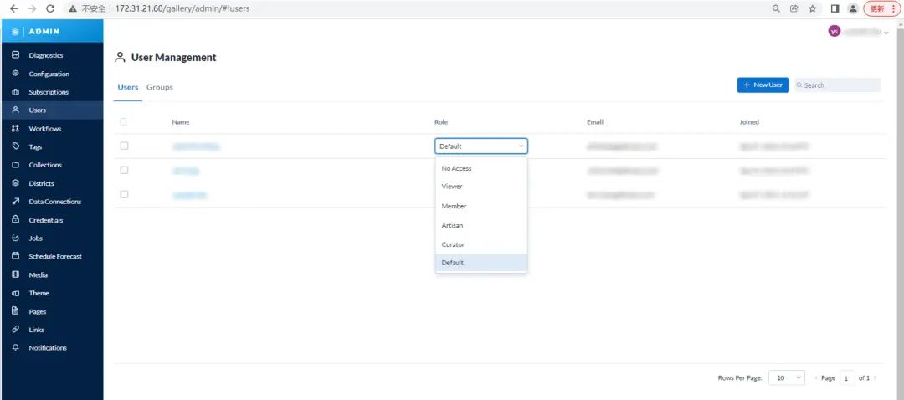Click the browser zoom magnifier icon
This screenshot has height=400, width=904.
(x=776, y=8)
